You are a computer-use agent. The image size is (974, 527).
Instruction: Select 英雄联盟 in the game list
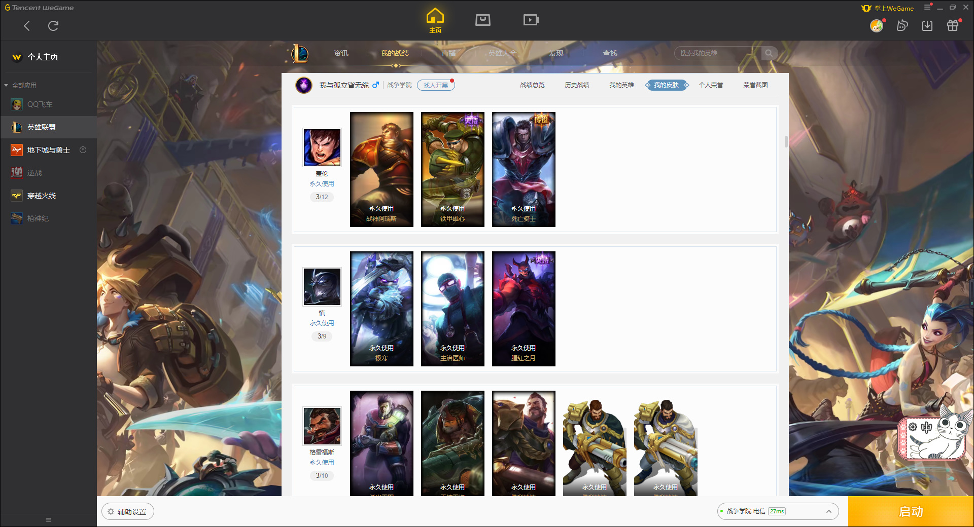(x=49, y=127)
